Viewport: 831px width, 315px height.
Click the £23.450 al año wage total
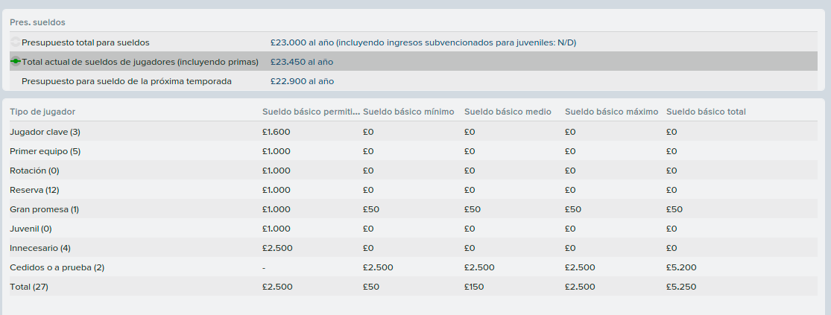point(302,62)
